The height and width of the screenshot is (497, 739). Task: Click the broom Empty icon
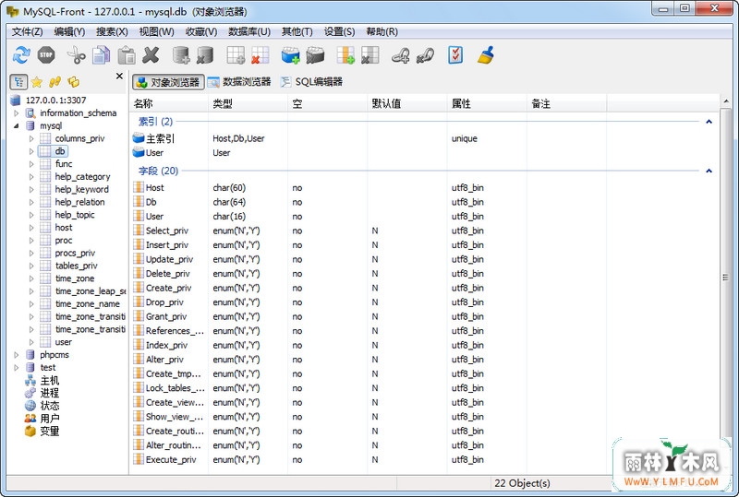click(486, 55)
